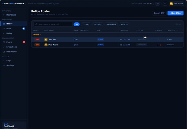Open the notifications bell icon
The height and width of the screenshot is (129, 187).
pyautogui.click(x=165, y=4)
